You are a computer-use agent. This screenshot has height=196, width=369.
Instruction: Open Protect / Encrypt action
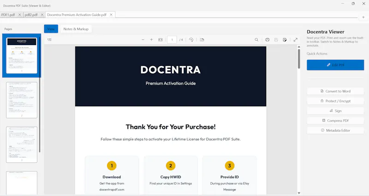(x=335, y=101)
